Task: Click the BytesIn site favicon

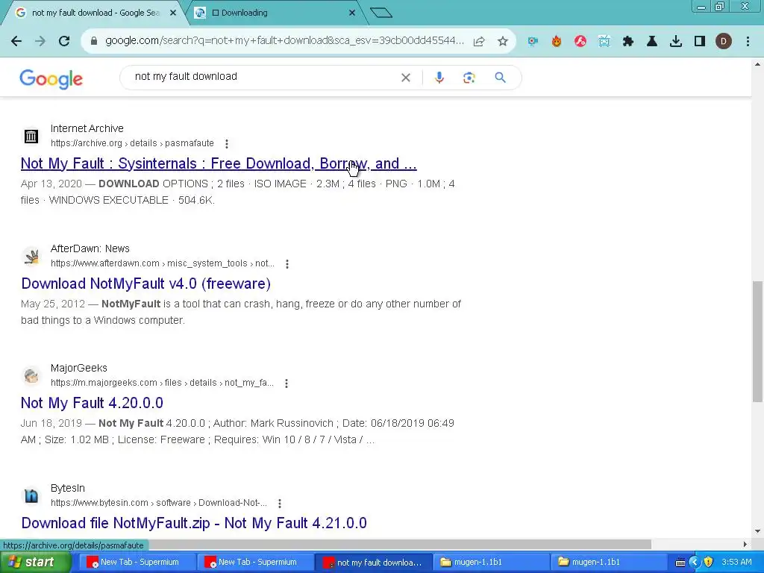Action: [x=31, y=495]
